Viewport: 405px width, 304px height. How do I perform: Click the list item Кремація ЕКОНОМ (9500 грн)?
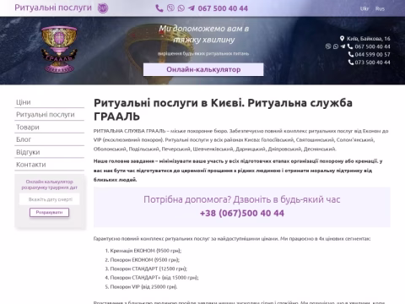(x=146, y=251)
